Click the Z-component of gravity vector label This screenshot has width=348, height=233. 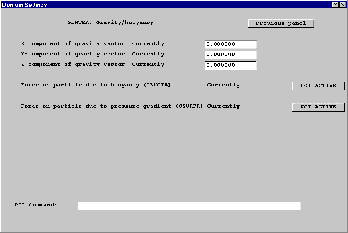tap(73, 65)
